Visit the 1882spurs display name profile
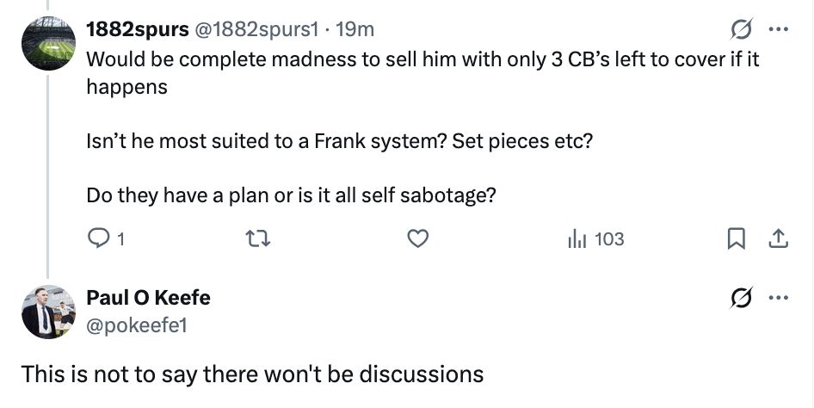Viewport: 814px width, 408px height. [x=138, y=29]
